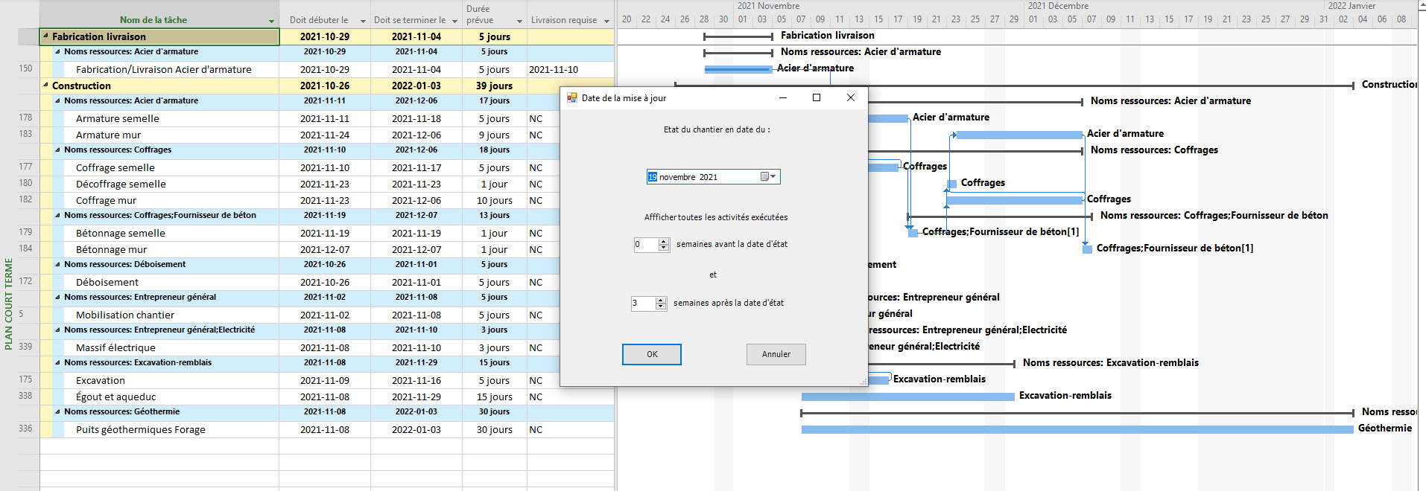Screen dimensions: 1426x491
Task: Collapse the Construction summary task
Action: 45,86
